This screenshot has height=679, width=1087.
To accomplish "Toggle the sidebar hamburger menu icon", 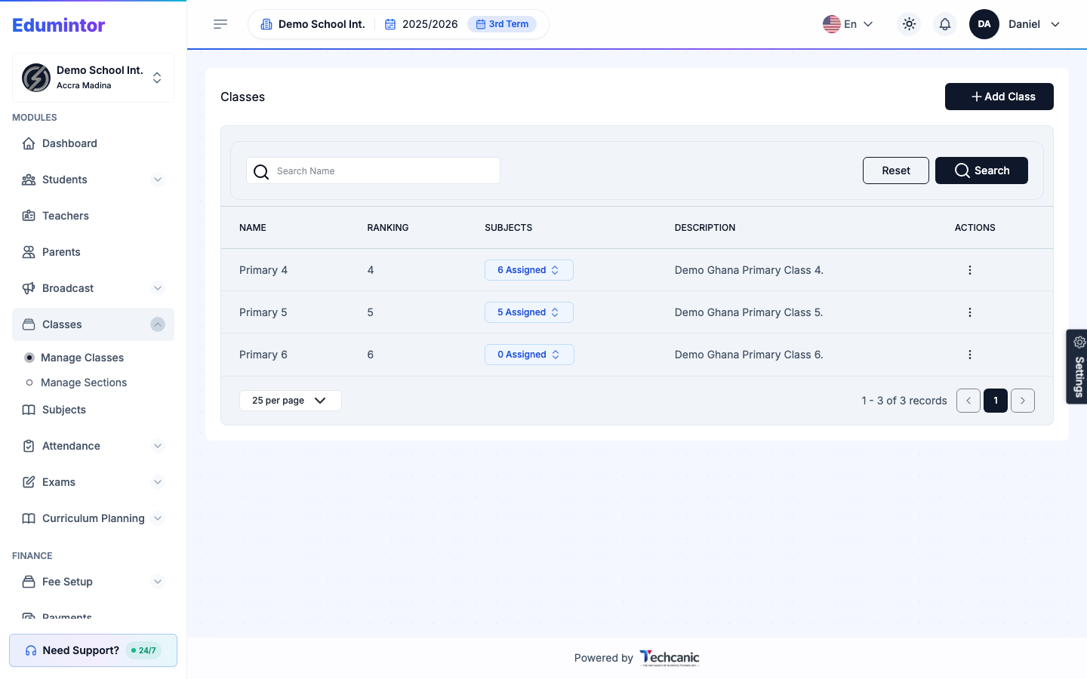I will pos(220,24).
